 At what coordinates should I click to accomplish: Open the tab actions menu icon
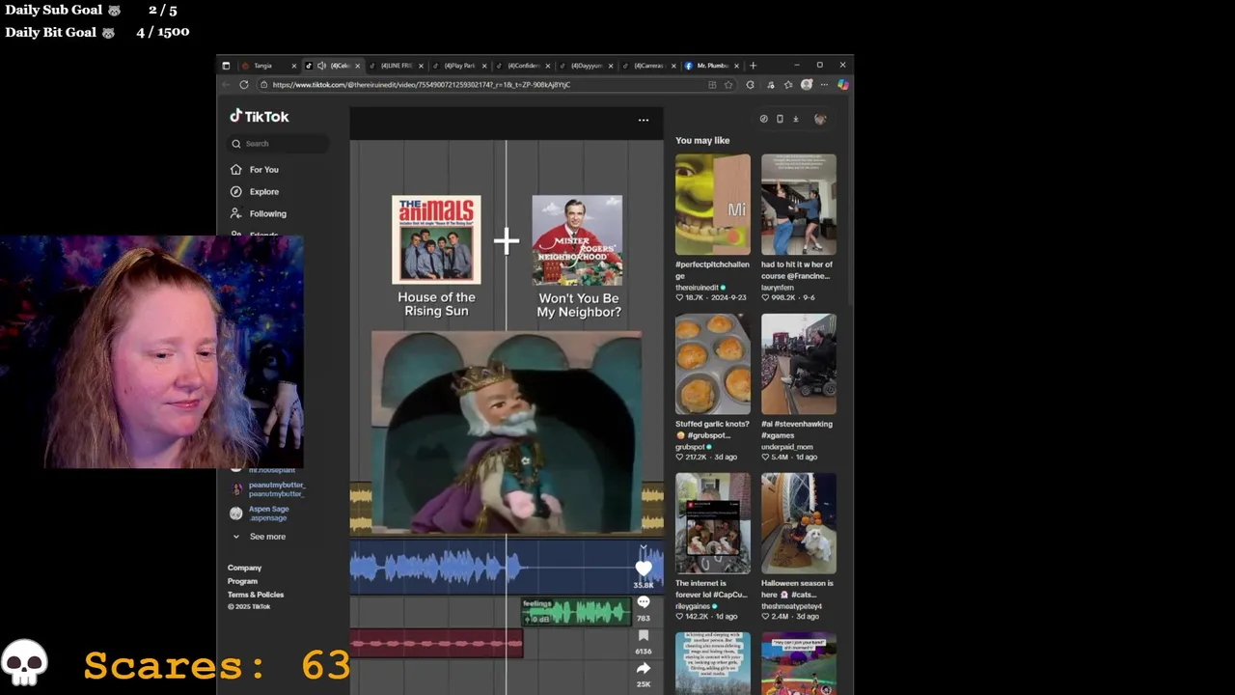(226, 66)
